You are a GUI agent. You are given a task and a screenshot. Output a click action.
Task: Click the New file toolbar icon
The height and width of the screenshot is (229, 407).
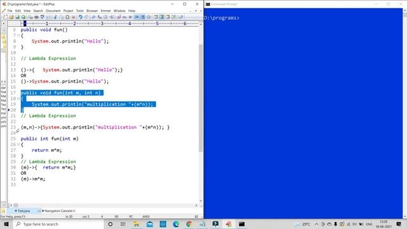(6, 17)
